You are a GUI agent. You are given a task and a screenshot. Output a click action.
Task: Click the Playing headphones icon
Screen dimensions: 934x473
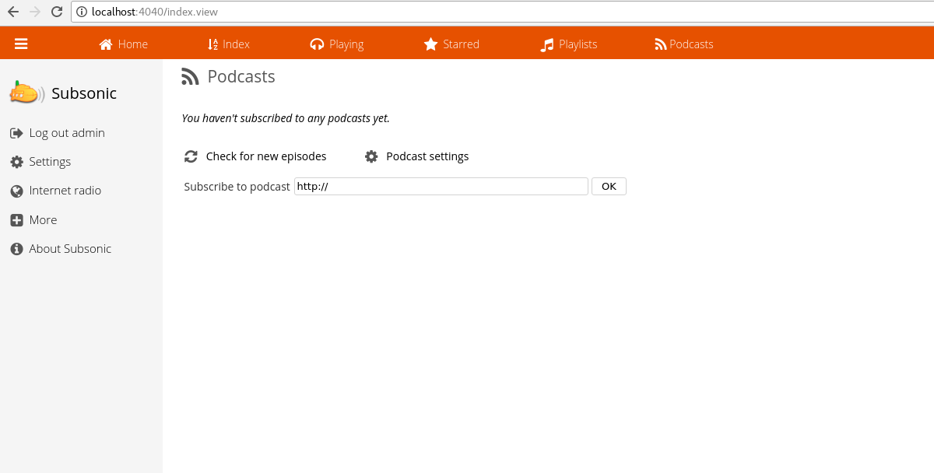tap(317, 44)
